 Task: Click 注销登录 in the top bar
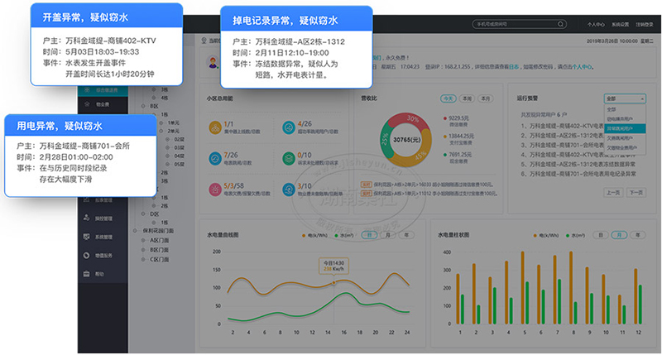645,25
